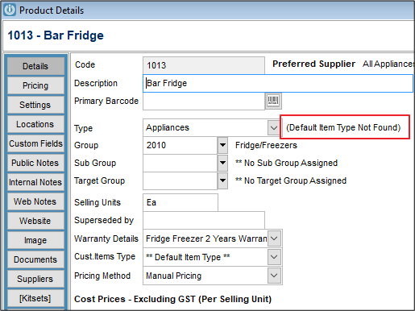Open the Cust.Items Type dropdown
Image resolution: width=415 pixels, height=311 pixels.
[x=274, y=257]
